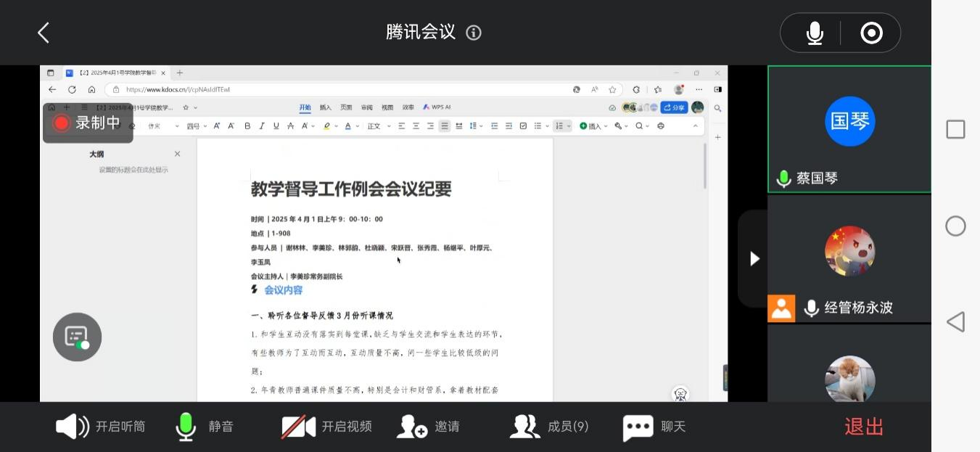The height and width of the screenshot is (452, 980).
Task: Click the browser refresh icon
Action: tap(72, 89)
